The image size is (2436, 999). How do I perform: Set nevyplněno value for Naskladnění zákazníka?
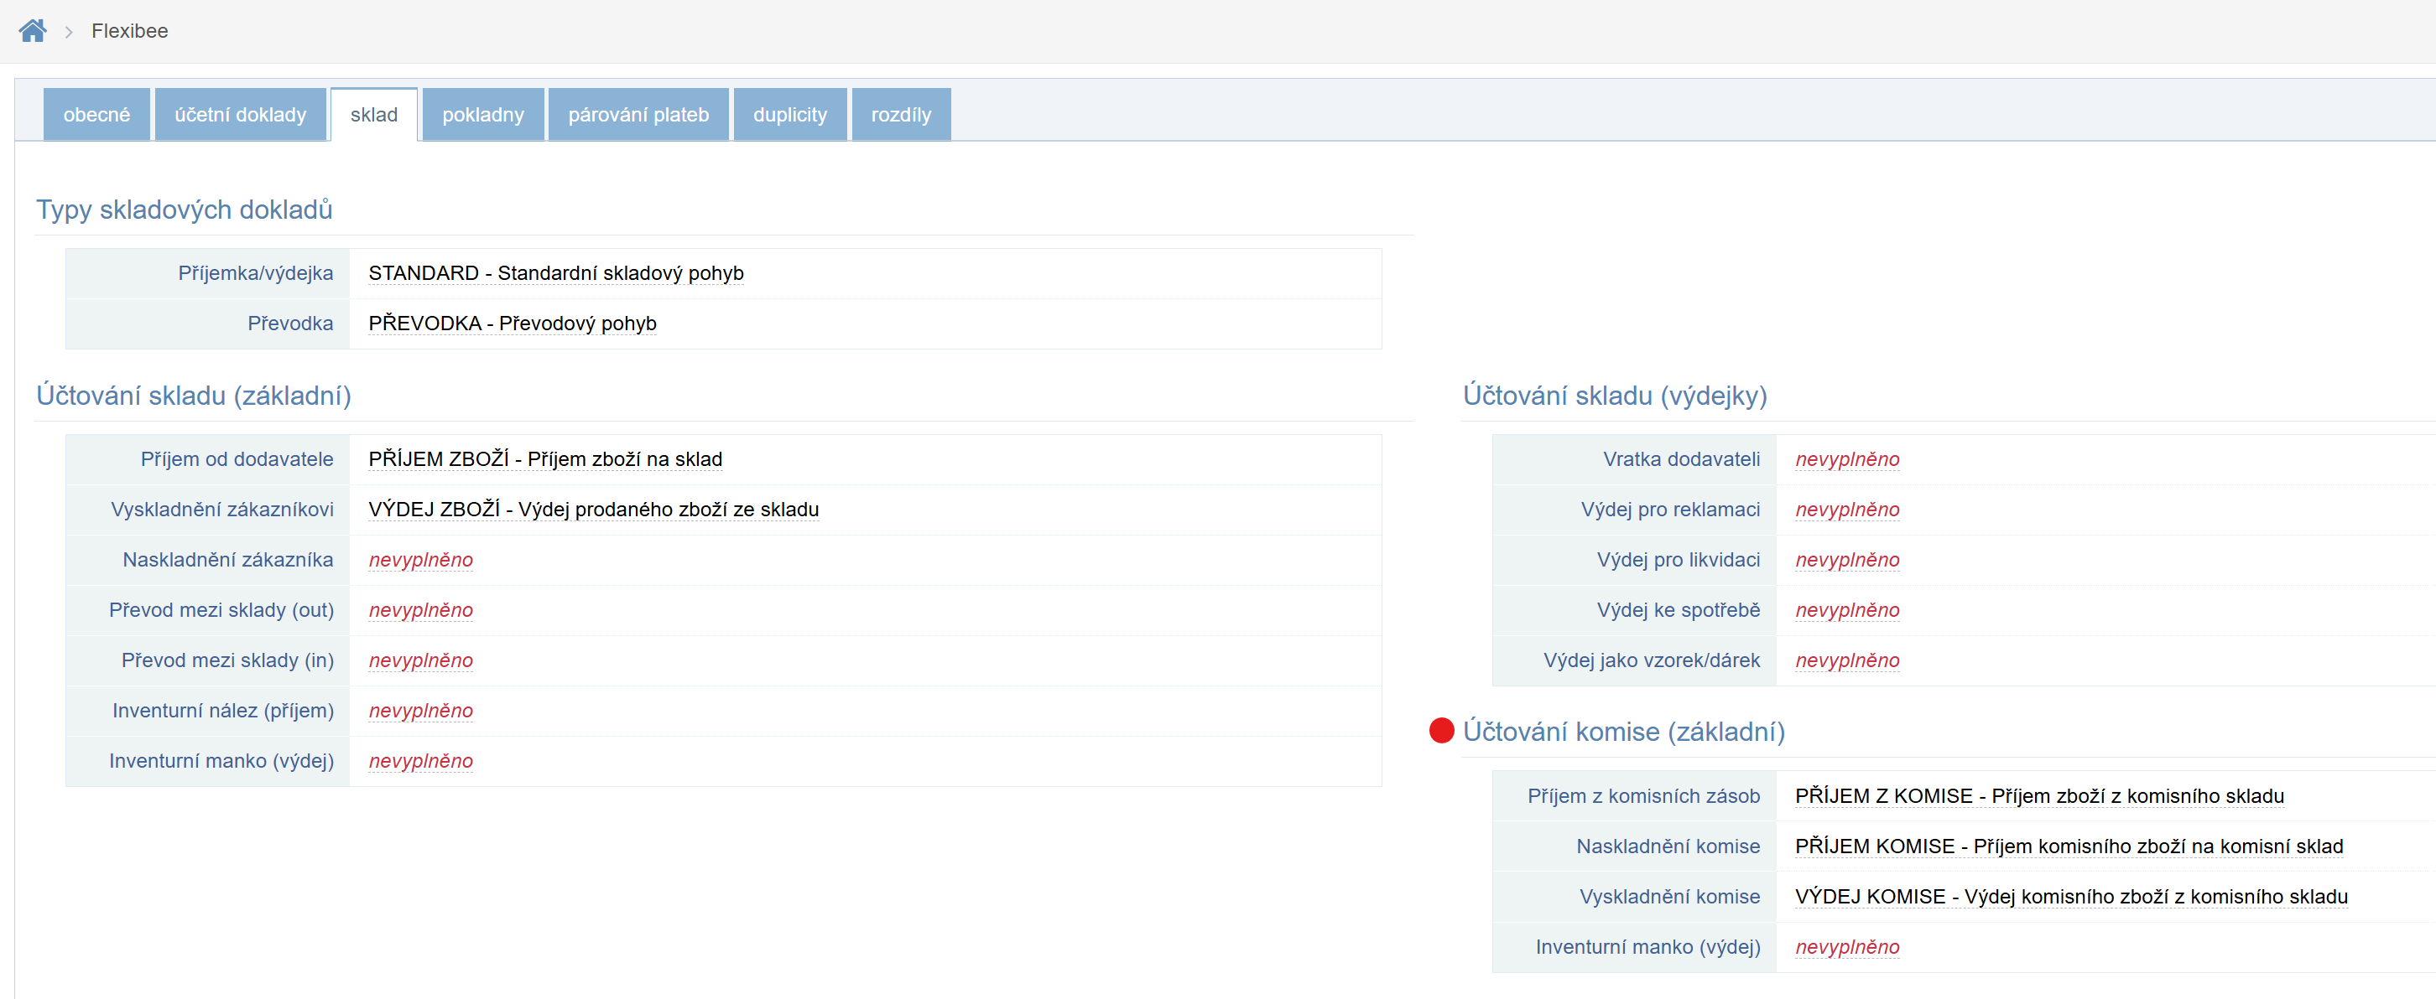click(x=421, y=560)
